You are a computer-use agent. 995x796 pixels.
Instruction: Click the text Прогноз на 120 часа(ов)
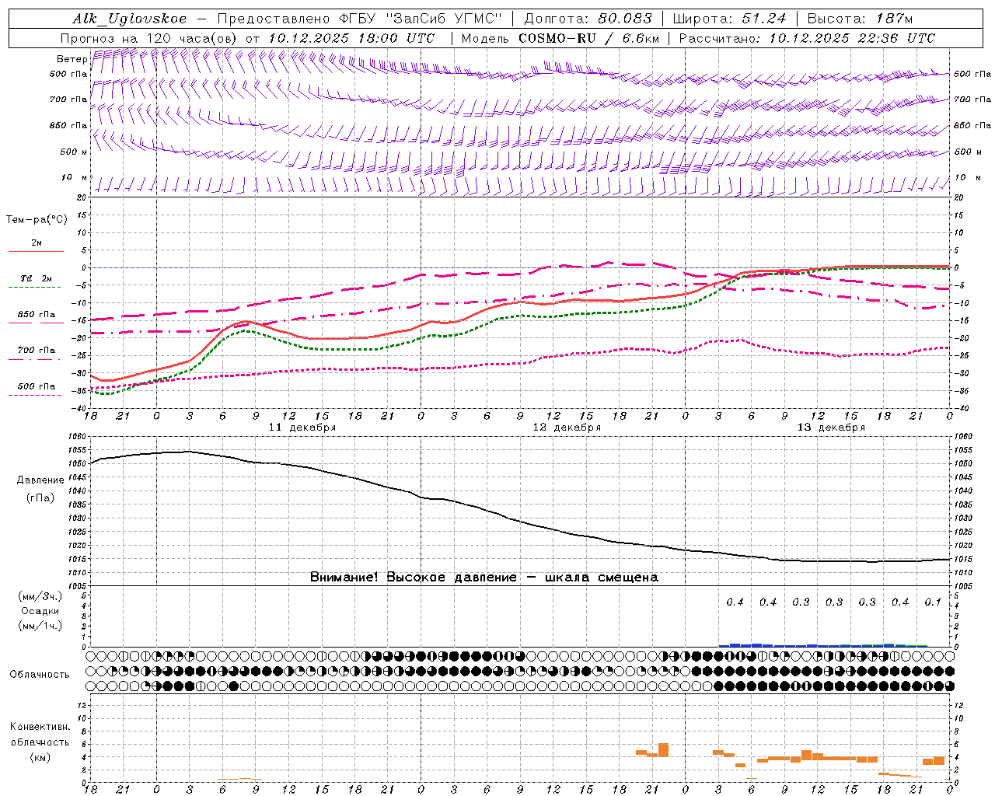[x=149, y=38]
